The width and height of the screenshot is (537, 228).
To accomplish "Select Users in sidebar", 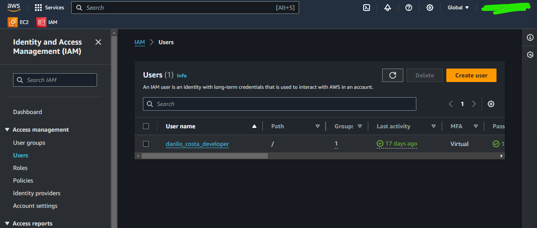I will click(21, 155).
